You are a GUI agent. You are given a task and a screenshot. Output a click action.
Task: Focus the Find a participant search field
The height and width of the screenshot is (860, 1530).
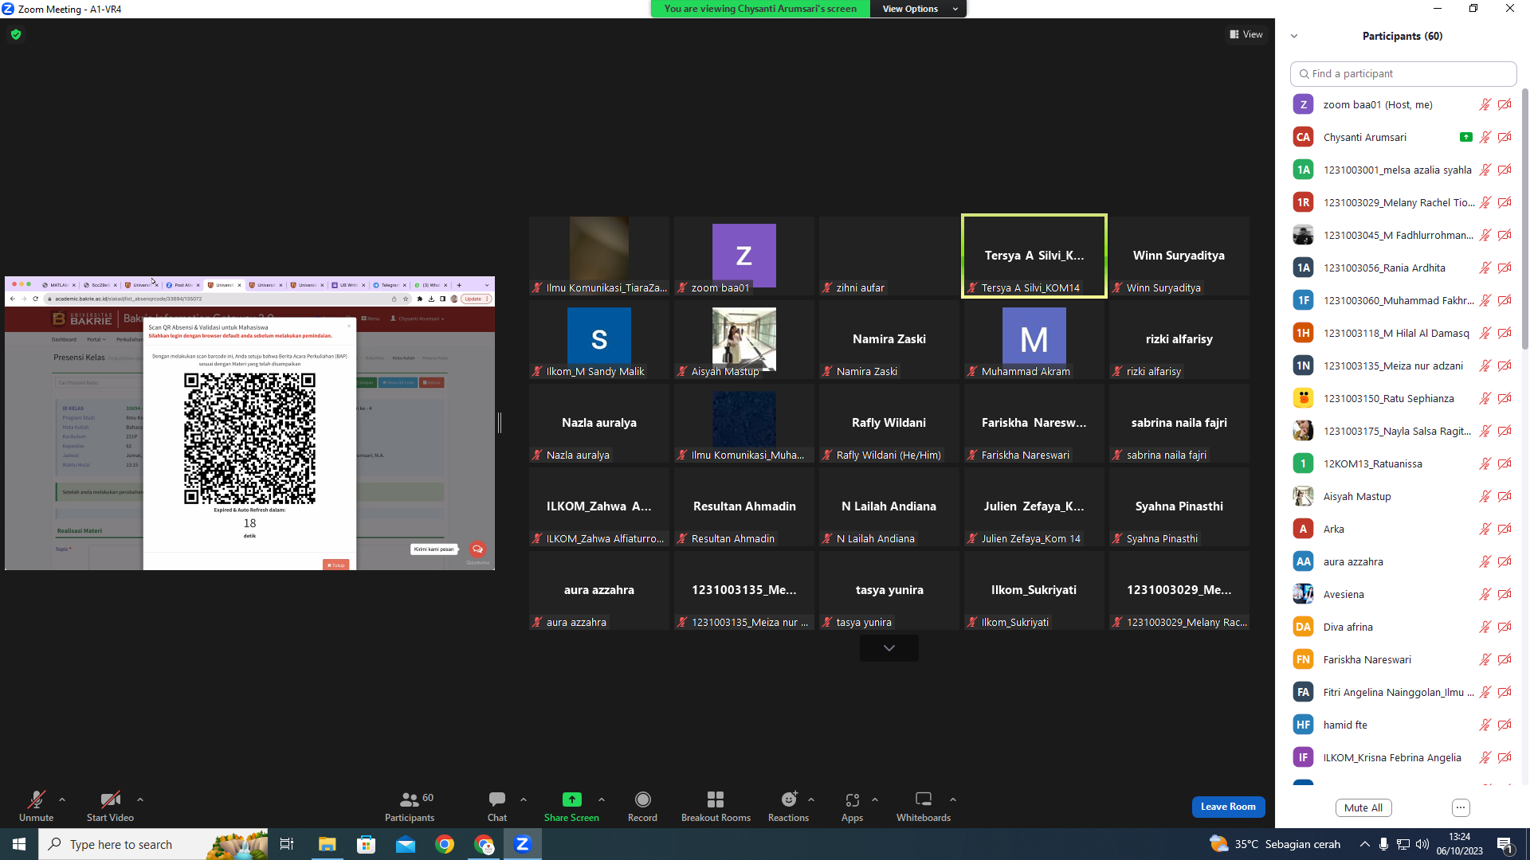click(1403, 73)
